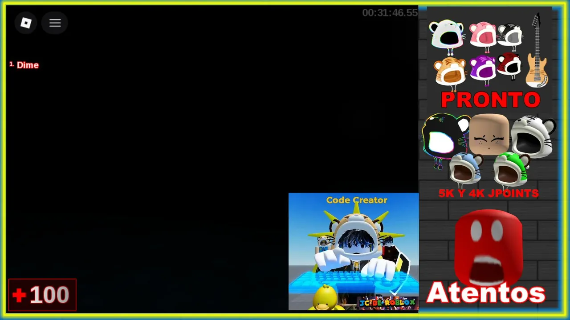Viewport: 570px width, 320px height.
Task: Select the bald blushing head item
Action: [489, 134]
